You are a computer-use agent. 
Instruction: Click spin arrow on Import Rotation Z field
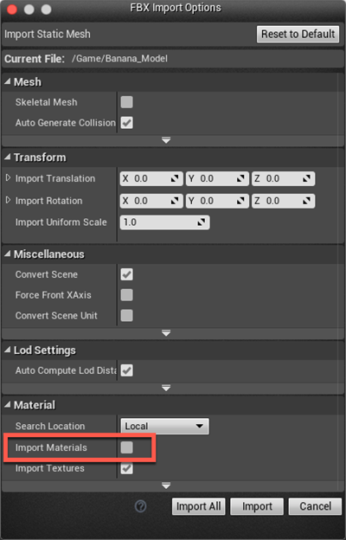click(306, 201)
